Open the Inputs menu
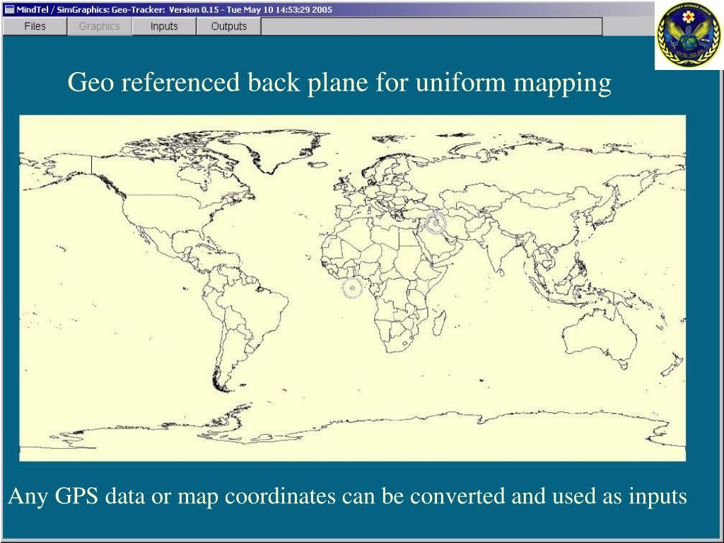This screenshot has width=724, height=543. click(x=164, y=26)
